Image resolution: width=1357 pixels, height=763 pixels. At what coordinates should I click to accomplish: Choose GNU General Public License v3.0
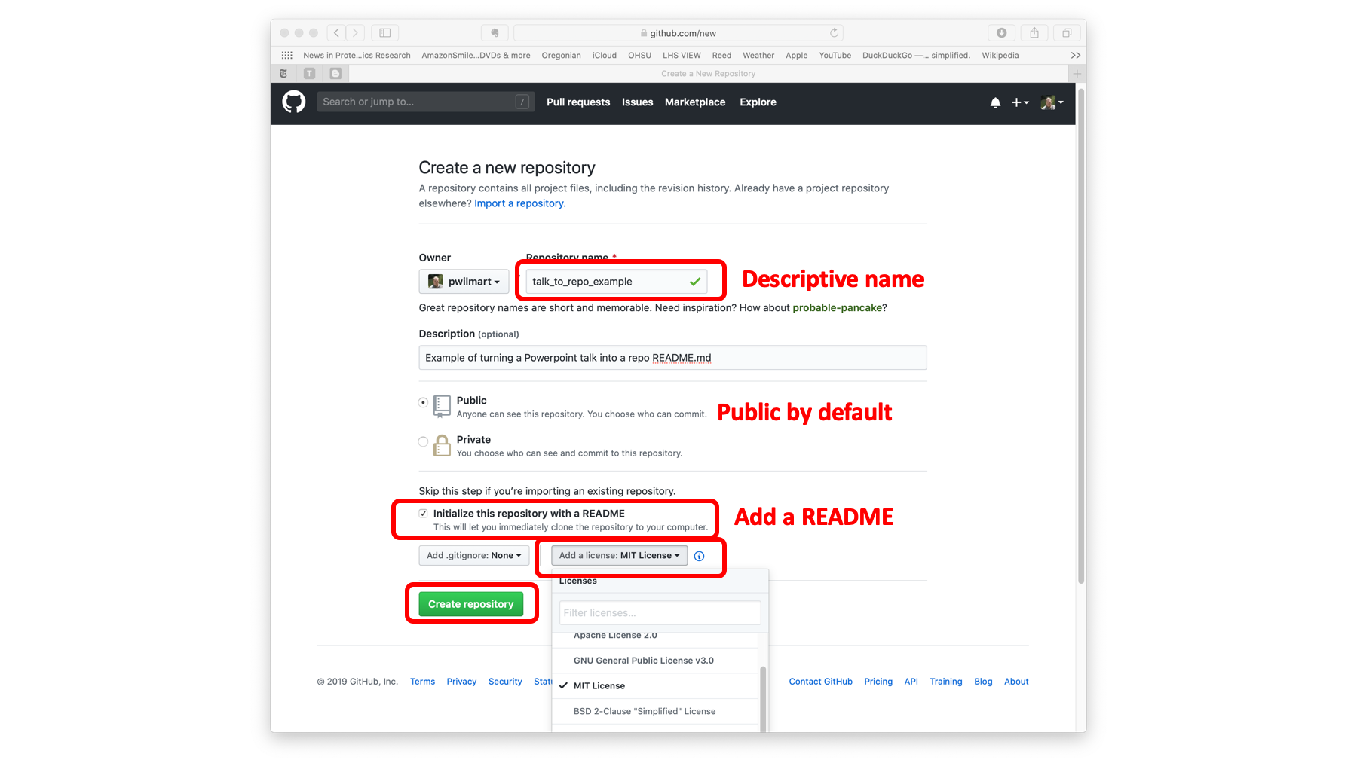(x=654, y=661)
